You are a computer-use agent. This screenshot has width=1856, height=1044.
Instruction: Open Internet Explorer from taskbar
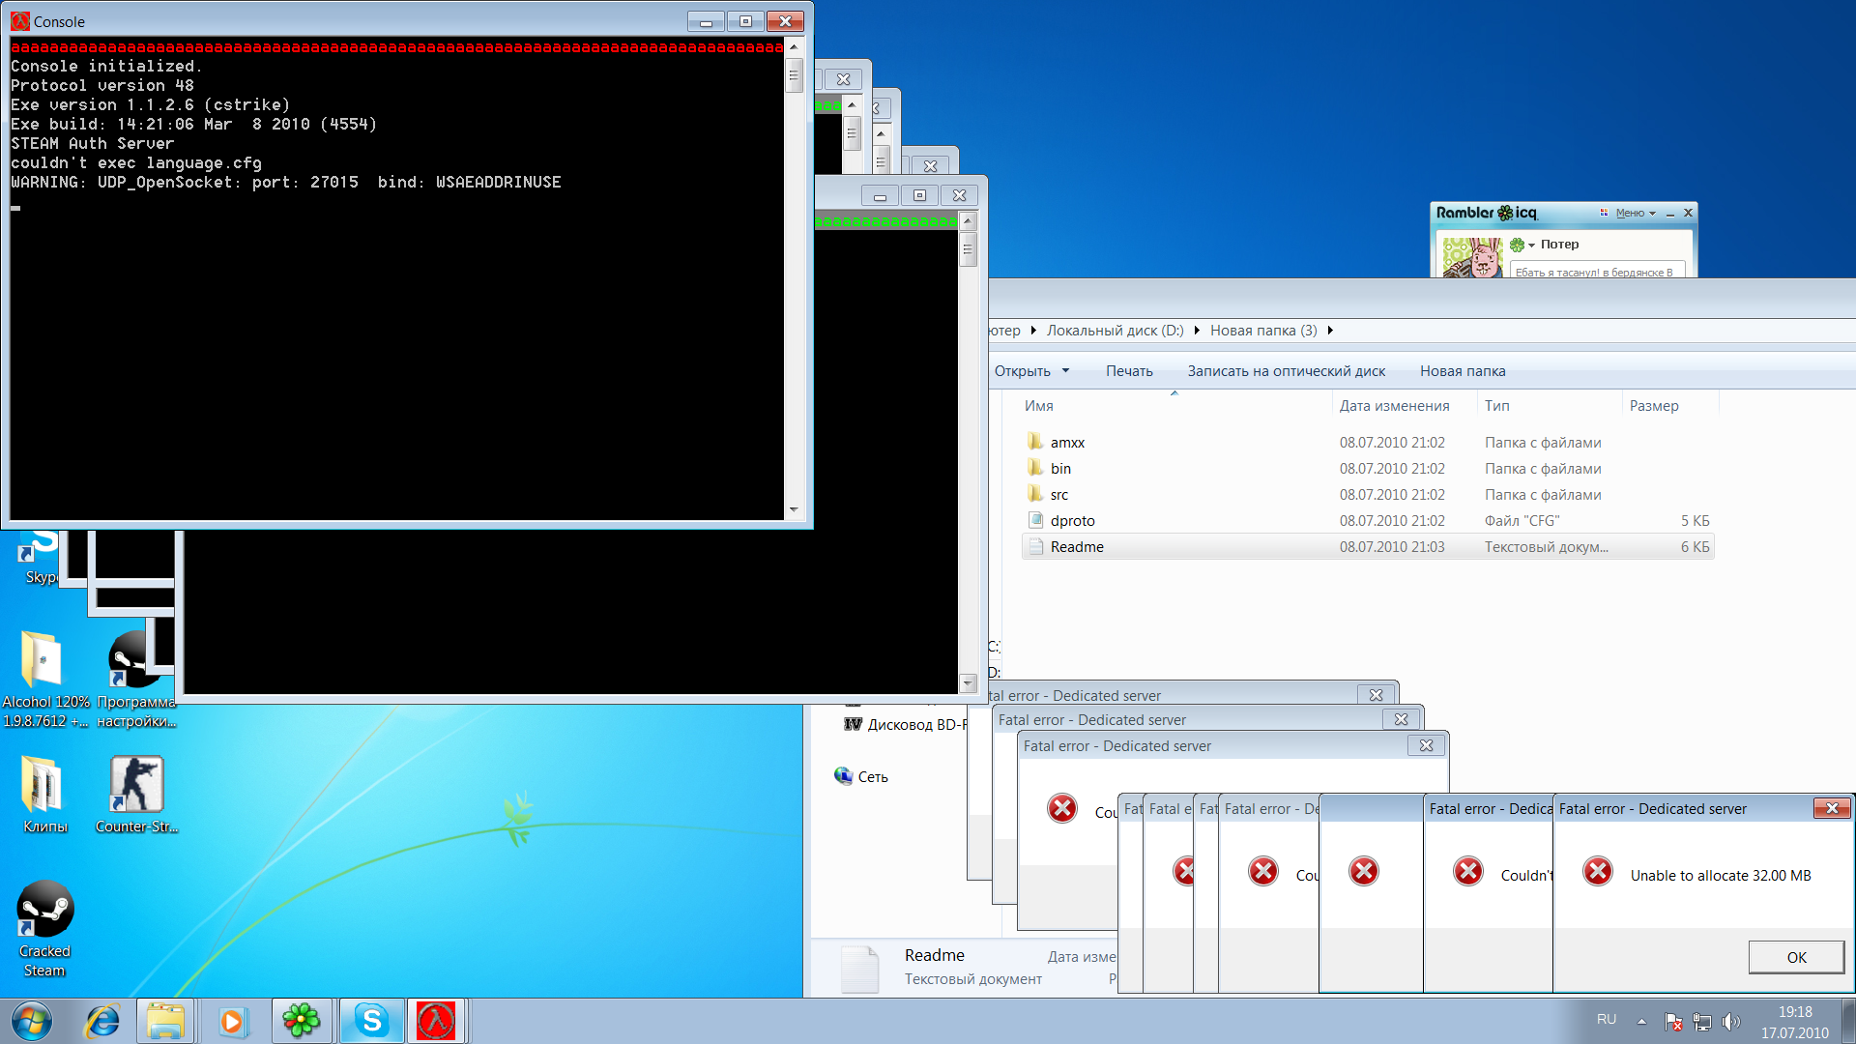pos(101,1021)
